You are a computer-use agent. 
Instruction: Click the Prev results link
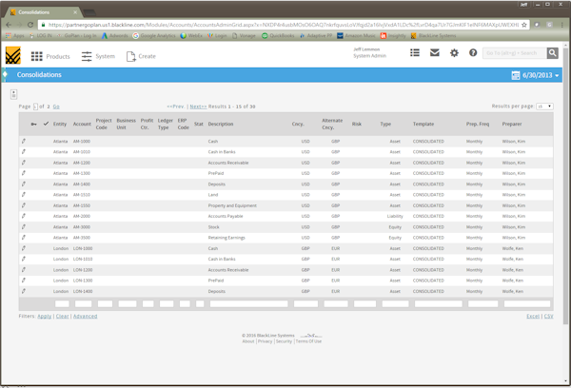pos(176,107)
